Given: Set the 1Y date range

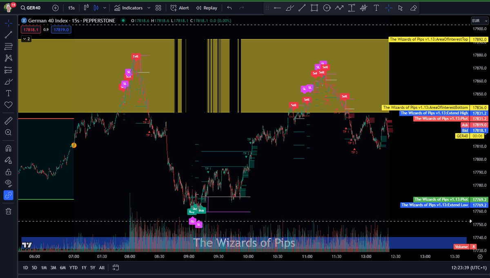Looking at the screenshot, I should coord(84,268).
